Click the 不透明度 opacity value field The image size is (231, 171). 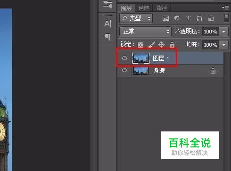coord(211,32)
